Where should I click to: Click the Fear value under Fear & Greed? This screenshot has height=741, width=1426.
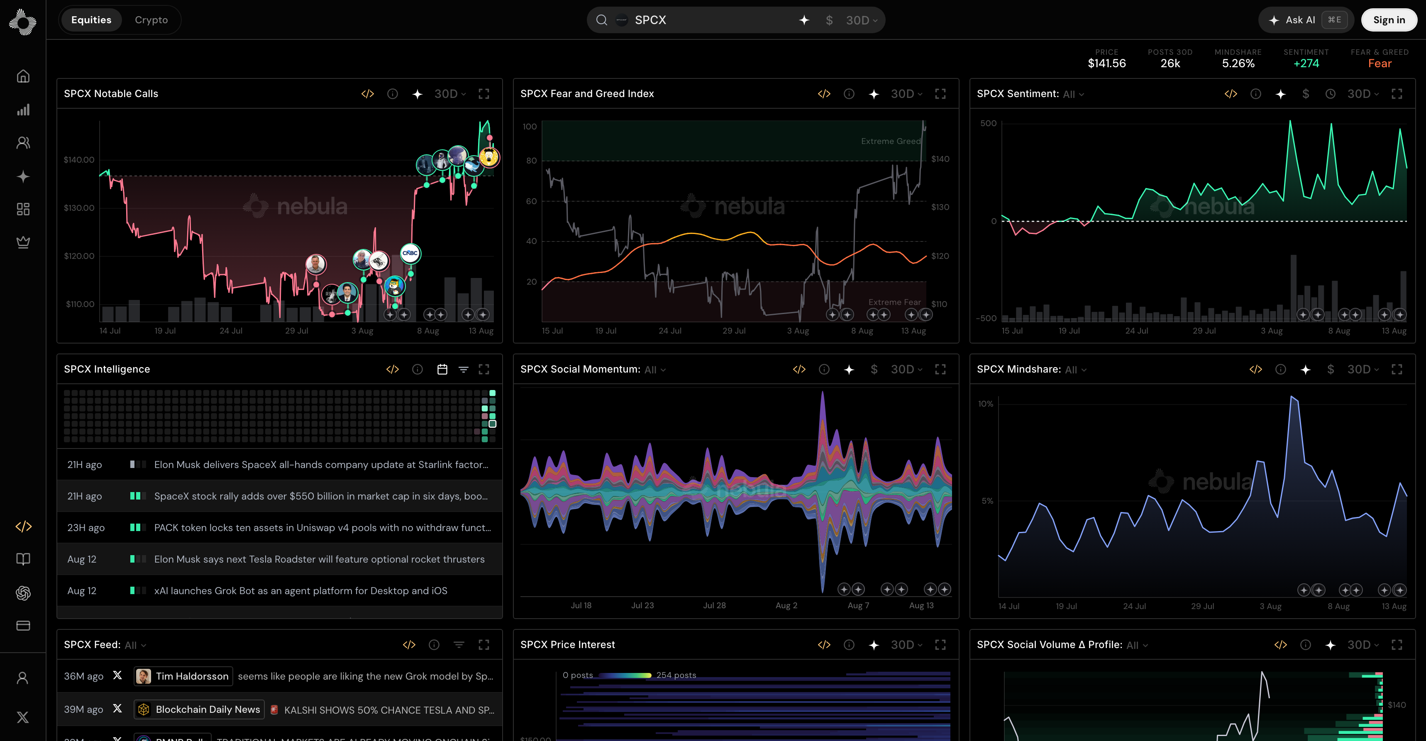click(1380, 63)
